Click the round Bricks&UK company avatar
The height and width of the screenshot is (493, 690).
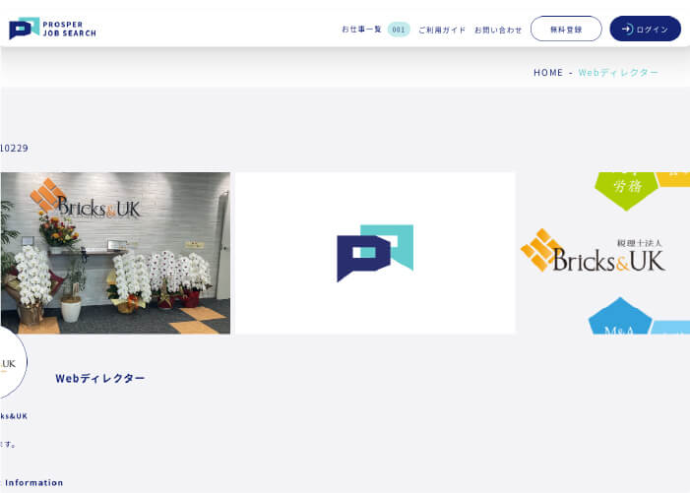13,362
